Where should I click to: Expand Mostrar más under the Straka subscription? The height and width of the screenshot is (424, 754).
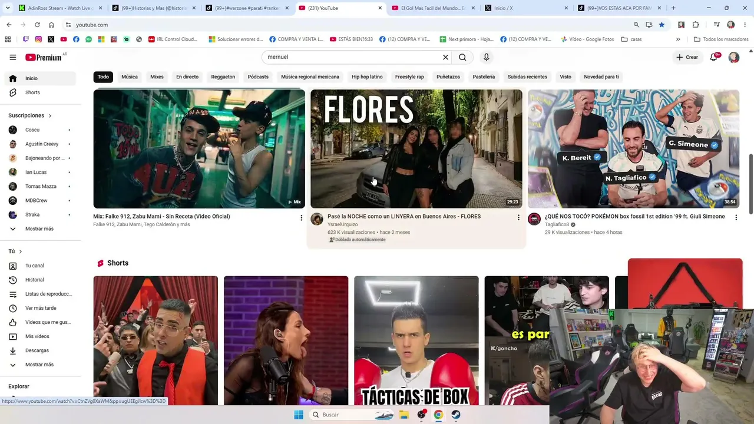[x=40, y=228]
